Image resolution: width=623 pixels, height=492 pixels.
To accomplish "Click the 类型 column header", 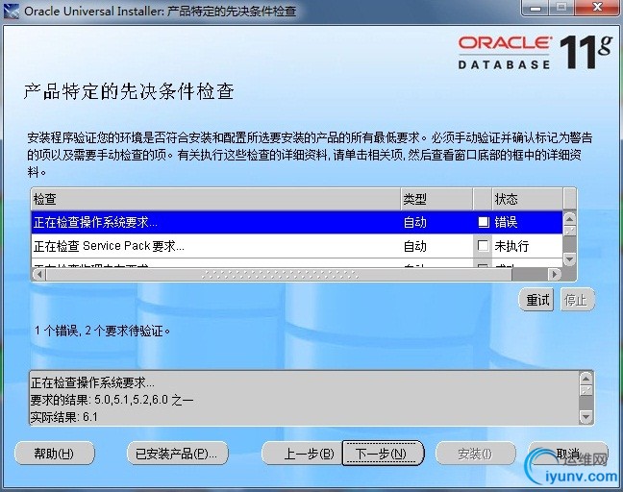I will [436, 199].
